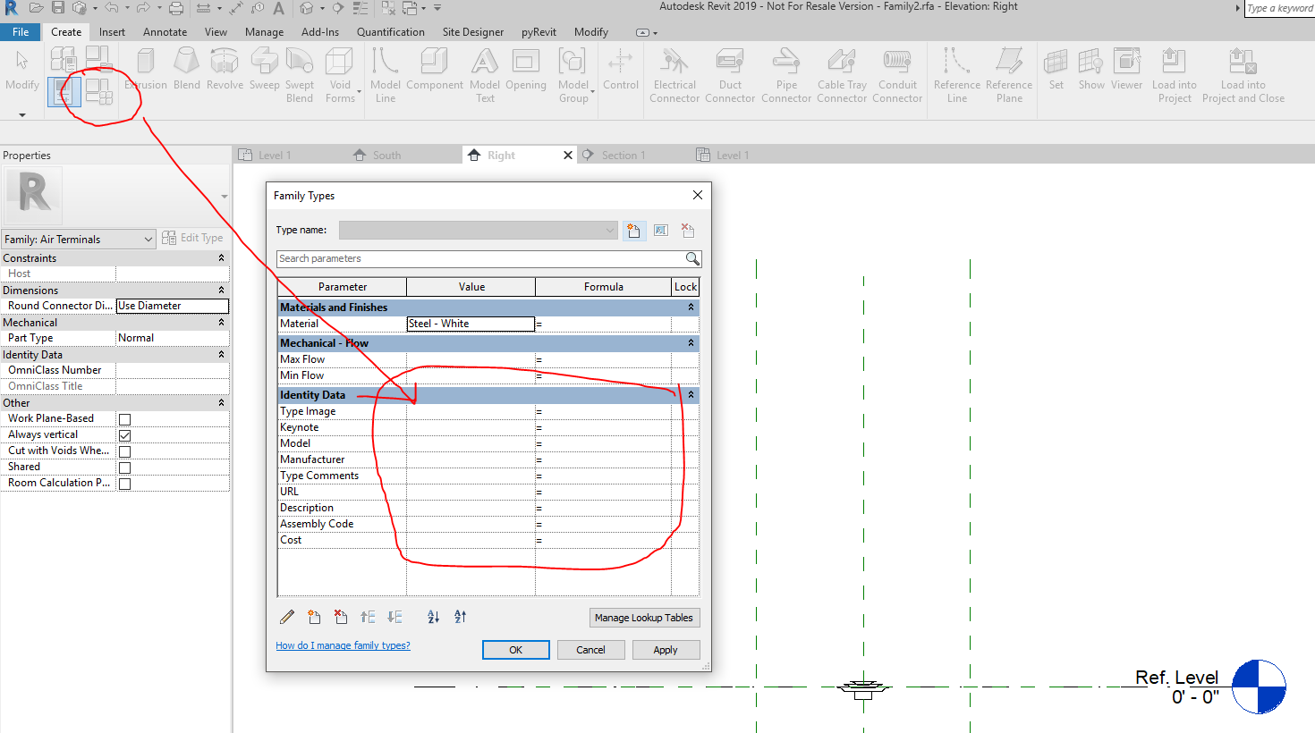Check the Work Plane-Based box
The image size is (1315, 733).
[124, 417]
